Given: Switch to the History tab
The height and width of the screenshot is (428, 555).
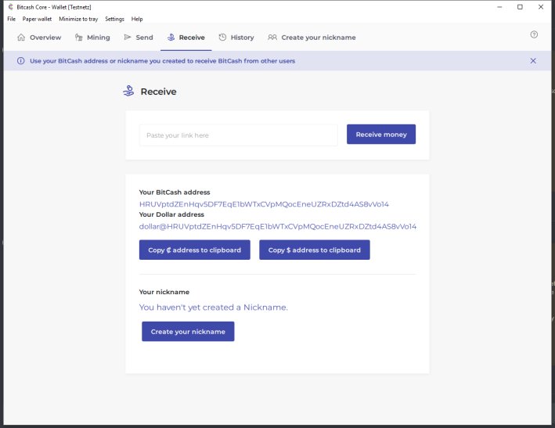Looking at the screenshot, I should [x=236, y=37].
